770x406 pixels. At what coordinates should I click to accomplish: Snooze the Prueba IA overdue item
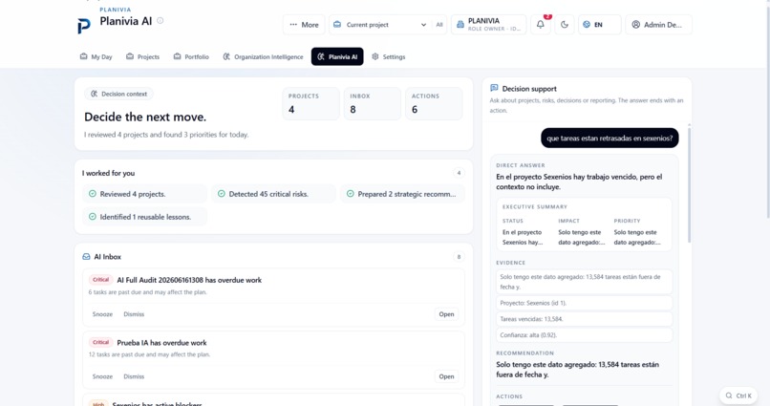pos(102,376)
